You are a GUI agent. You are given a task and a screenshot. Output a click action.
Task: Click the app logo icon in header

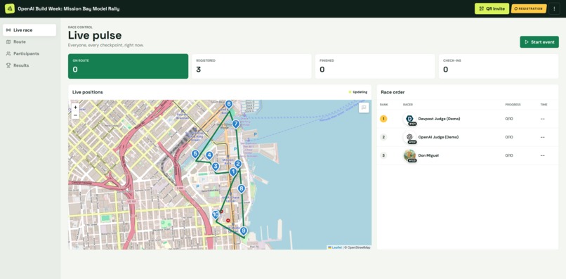click(10, 8)
